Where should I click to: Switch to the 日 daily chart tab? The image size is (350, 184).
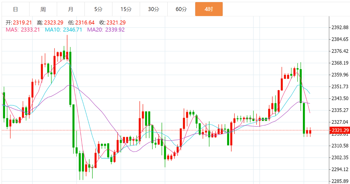[x=16, y=9]
